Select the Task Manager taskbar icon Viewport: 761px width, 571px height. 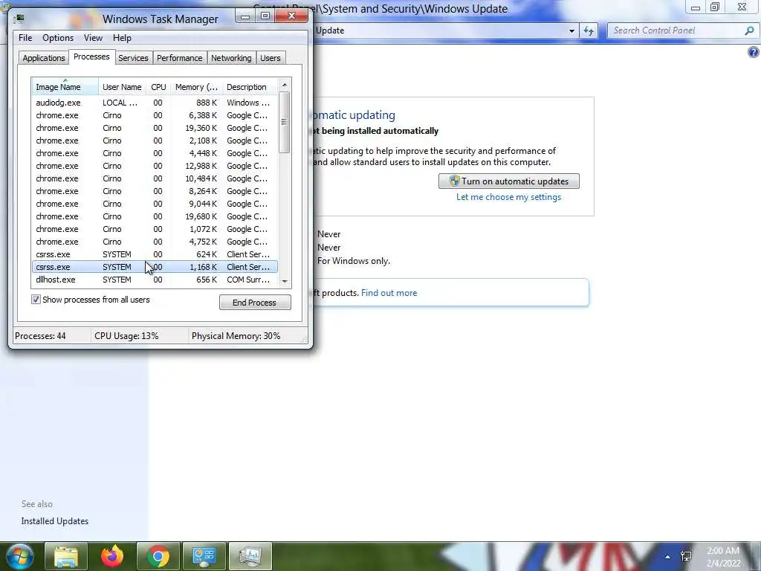[250, 556]
